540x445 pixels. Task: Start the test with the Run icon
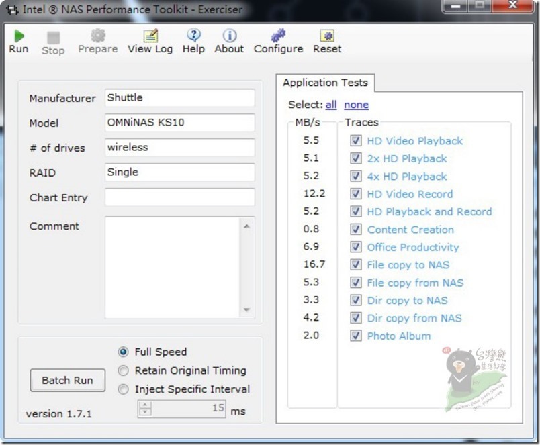(19, 36)
